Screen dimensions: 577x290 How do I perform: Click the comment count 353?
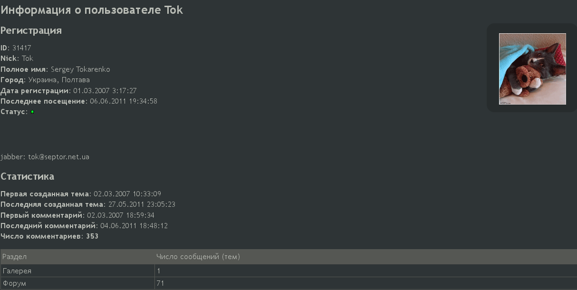[x=92, y=236]
